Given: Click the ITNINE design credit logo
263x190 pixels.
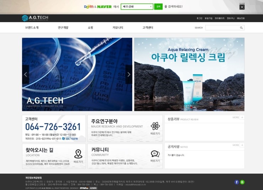Looking at the screenshot, I should point(84,188).
